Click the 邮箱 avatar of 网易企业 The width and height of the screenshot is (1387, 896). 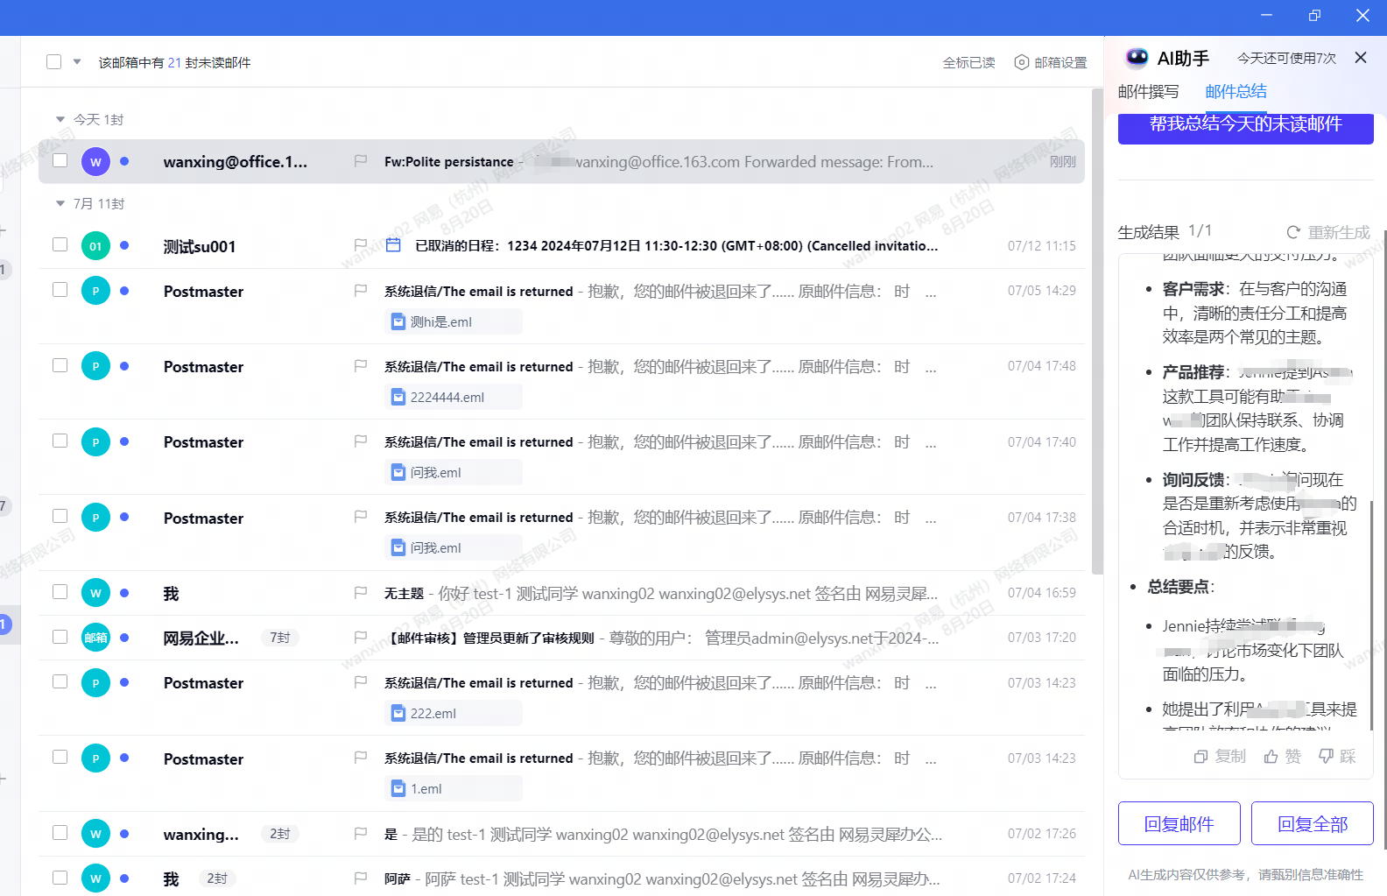(x=95, y=638)
